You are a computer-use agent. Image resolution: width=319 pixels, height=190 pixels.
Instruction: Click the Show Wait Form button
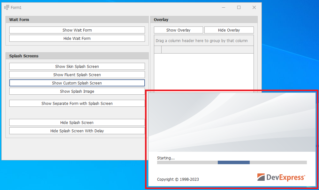pos(77,30)
